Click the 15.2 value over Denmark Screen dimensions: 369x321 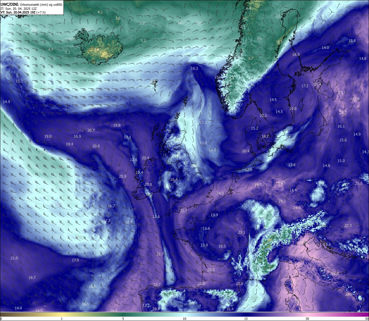255,128
